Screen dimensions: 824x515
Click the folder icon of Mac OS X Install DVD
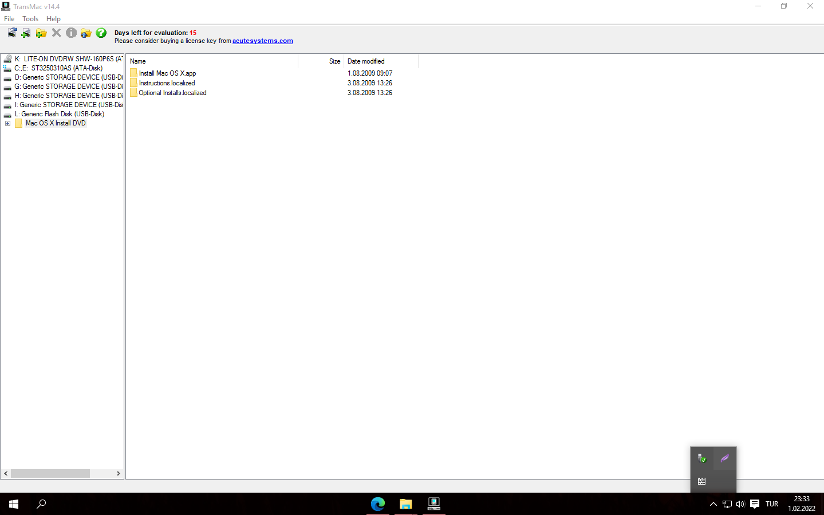click(x=19, y=123)
